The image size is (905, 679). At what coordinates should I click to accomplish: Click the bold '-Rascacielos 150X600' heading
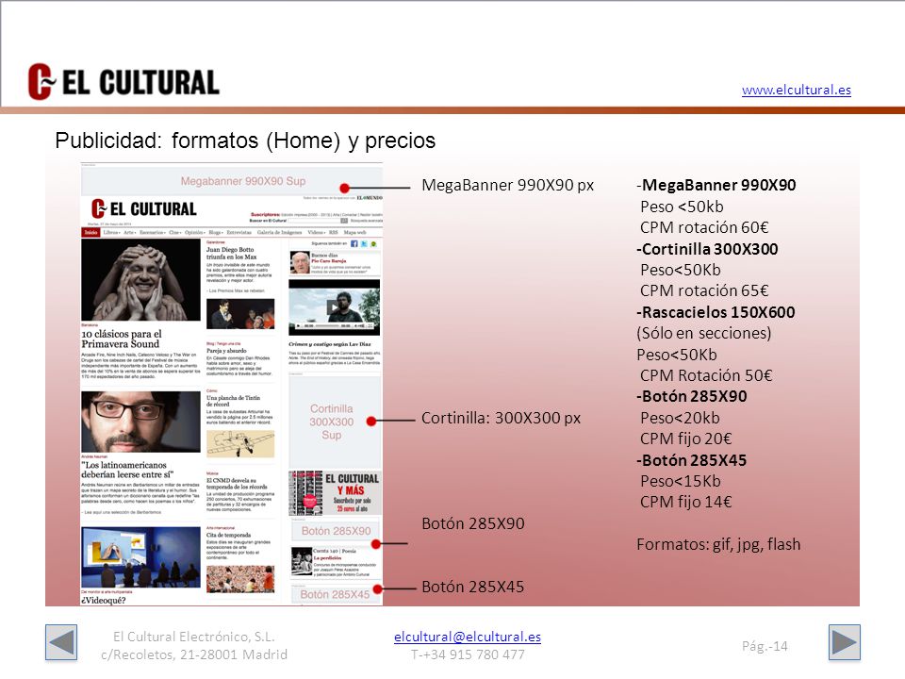716,312
